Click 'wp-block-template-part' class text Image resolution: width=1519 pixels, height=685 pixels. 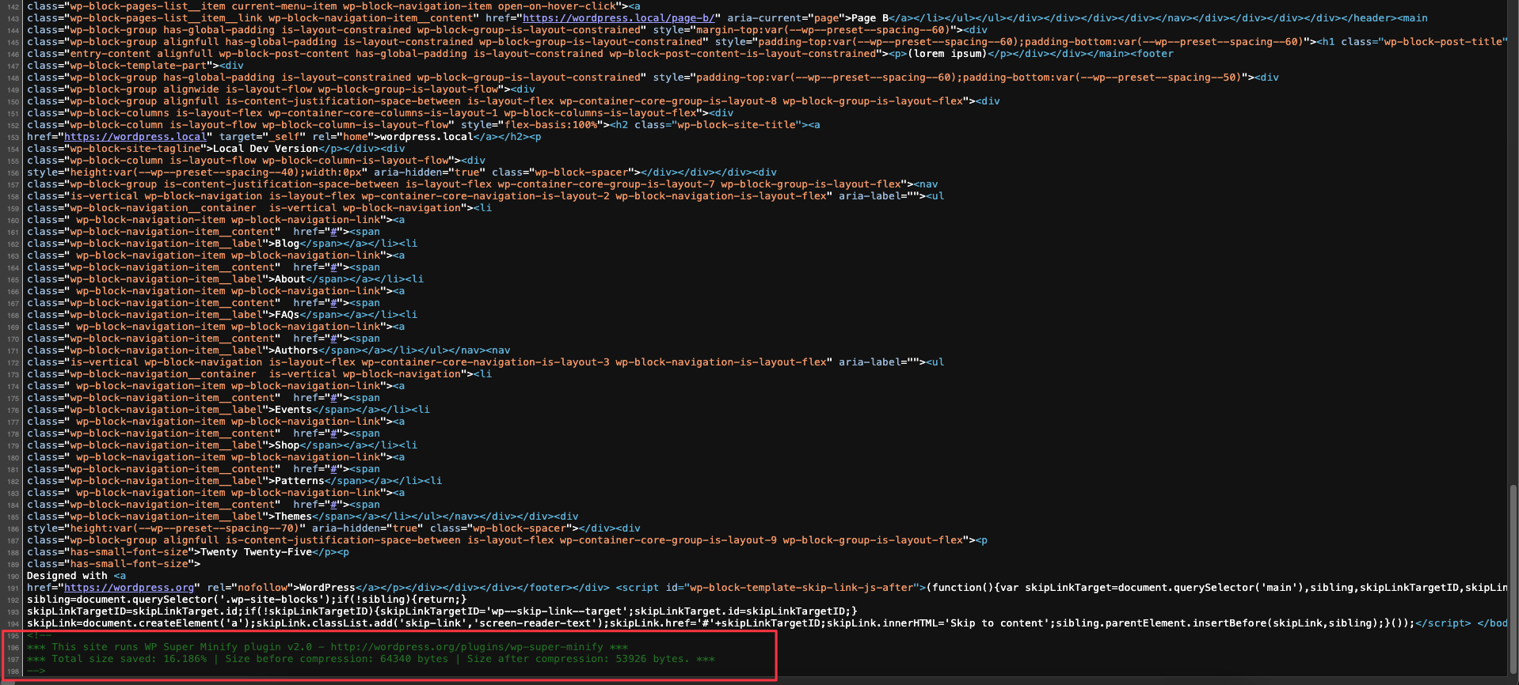[x=139, y=65]
